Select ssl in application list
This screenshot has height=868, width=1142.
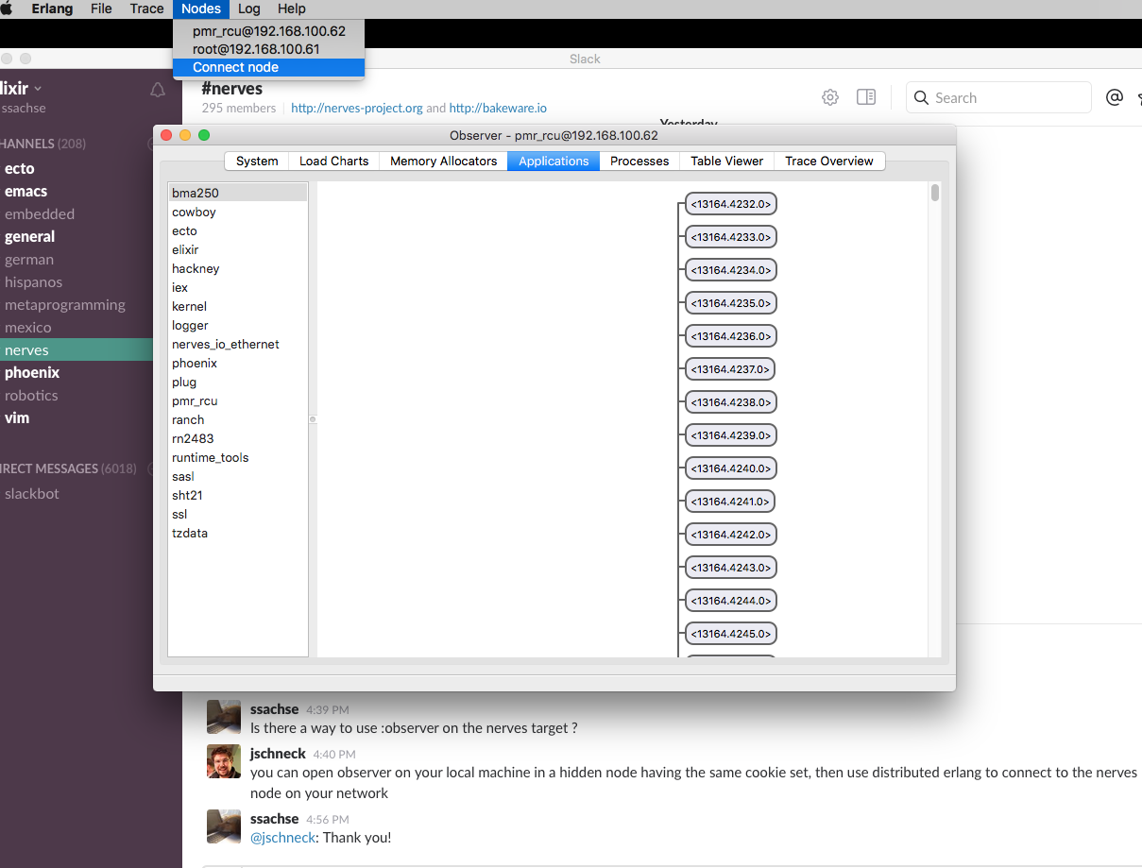click(238, 514)
